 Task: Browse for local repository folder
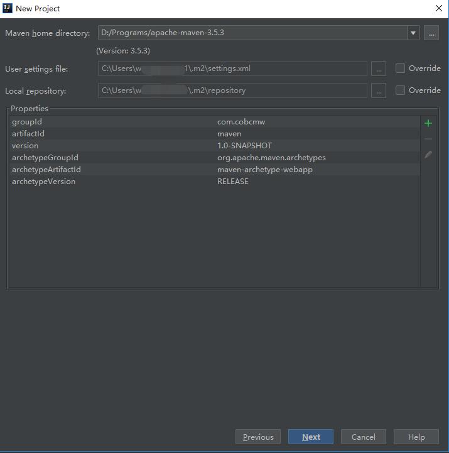click(x=378, y=90)
